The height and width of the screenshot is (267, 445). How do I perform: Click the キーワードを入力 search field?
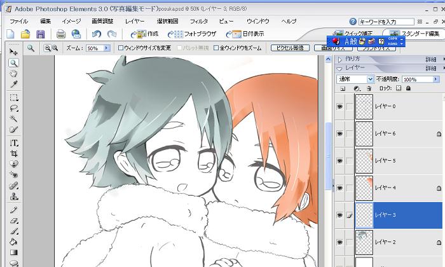(387, 22)
